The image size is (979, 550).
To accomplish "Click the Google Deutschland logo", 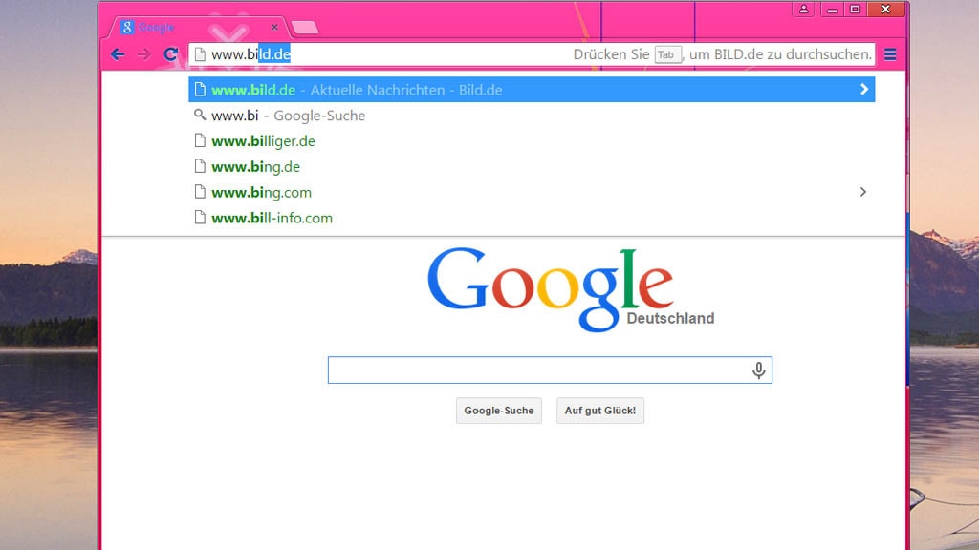I will (570, 289).
